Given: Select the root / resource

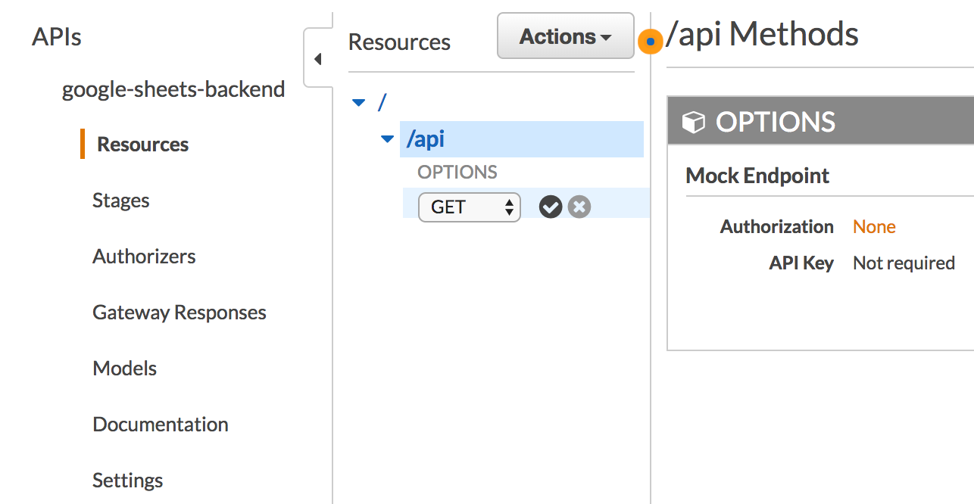Looking at the screenshot, I should coord(382,102).
